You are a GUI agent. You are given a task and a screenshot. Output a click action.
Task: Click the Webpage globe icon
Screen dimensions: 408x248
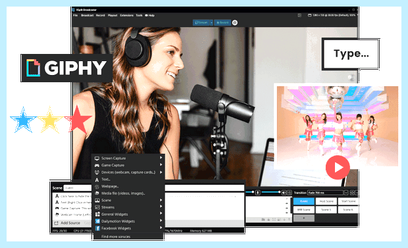point(97,187)
